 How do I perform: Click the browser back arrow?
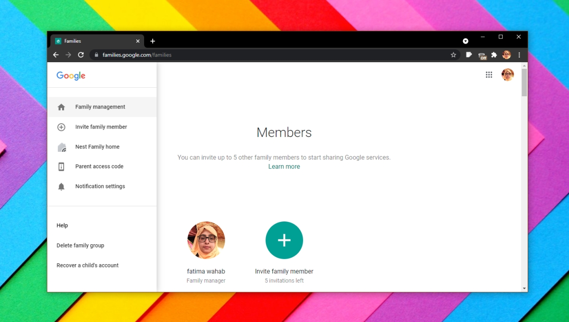tap(56, 55)
